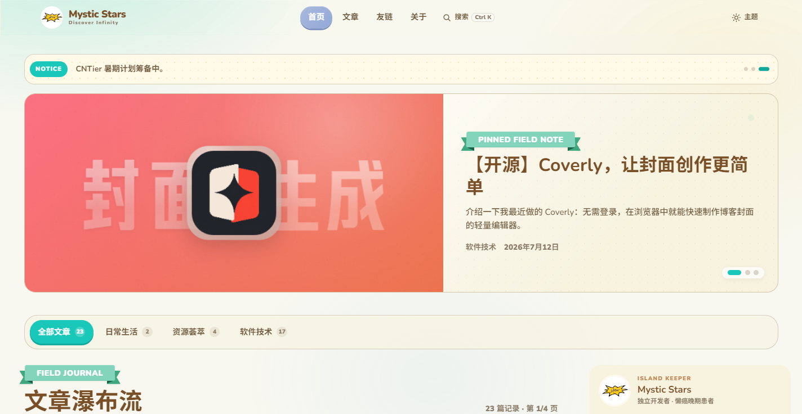Select the active first featured-post slide indicator
The width and height of the screenshot is (802, 414).
734,272
